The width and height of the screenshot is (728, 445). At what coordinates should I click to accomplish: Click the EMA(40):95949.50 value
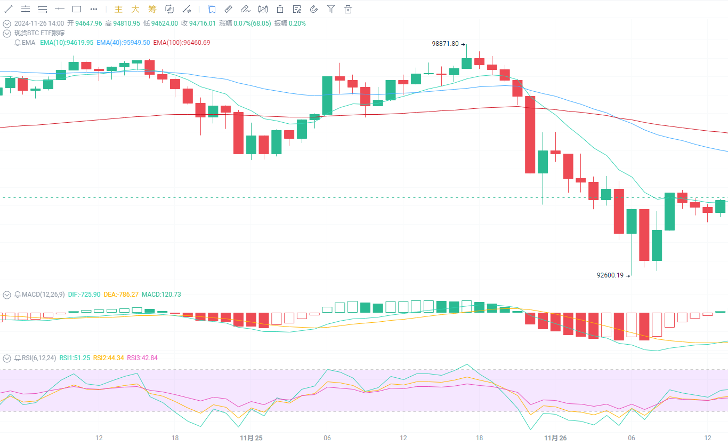[123, 43]
